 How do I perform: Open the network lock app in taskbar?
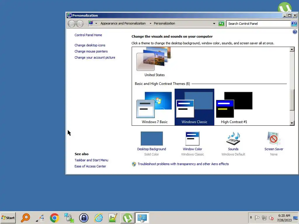[x=69, y=218]
